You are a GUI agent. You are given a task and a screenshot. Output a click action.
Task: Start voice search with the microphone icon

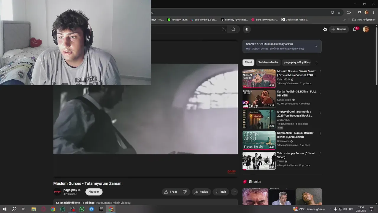point(247,29)
